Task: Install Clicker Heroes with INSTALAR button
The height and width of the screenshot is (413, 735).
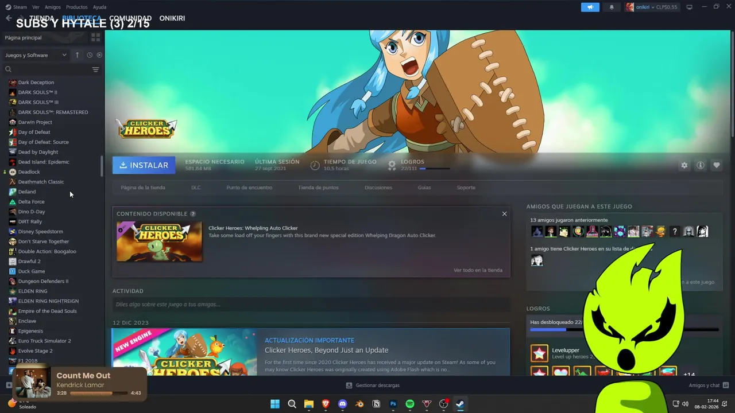Action: tap(144, 165)
